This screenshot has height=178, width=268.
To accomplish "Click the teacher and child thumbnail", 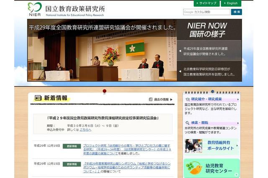I will [x=193, y=146].
